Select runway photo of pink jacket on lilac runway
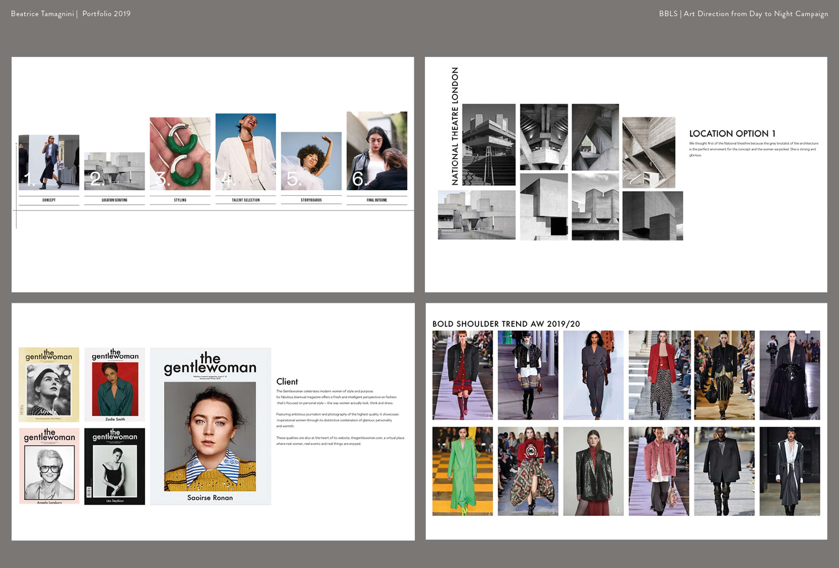 click(x=659, y=471)
